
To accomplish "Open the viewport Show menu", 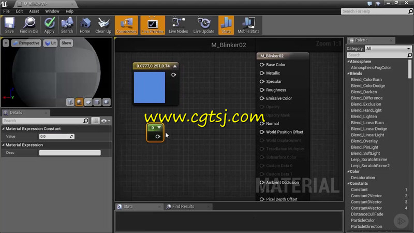I will [66, 43].
